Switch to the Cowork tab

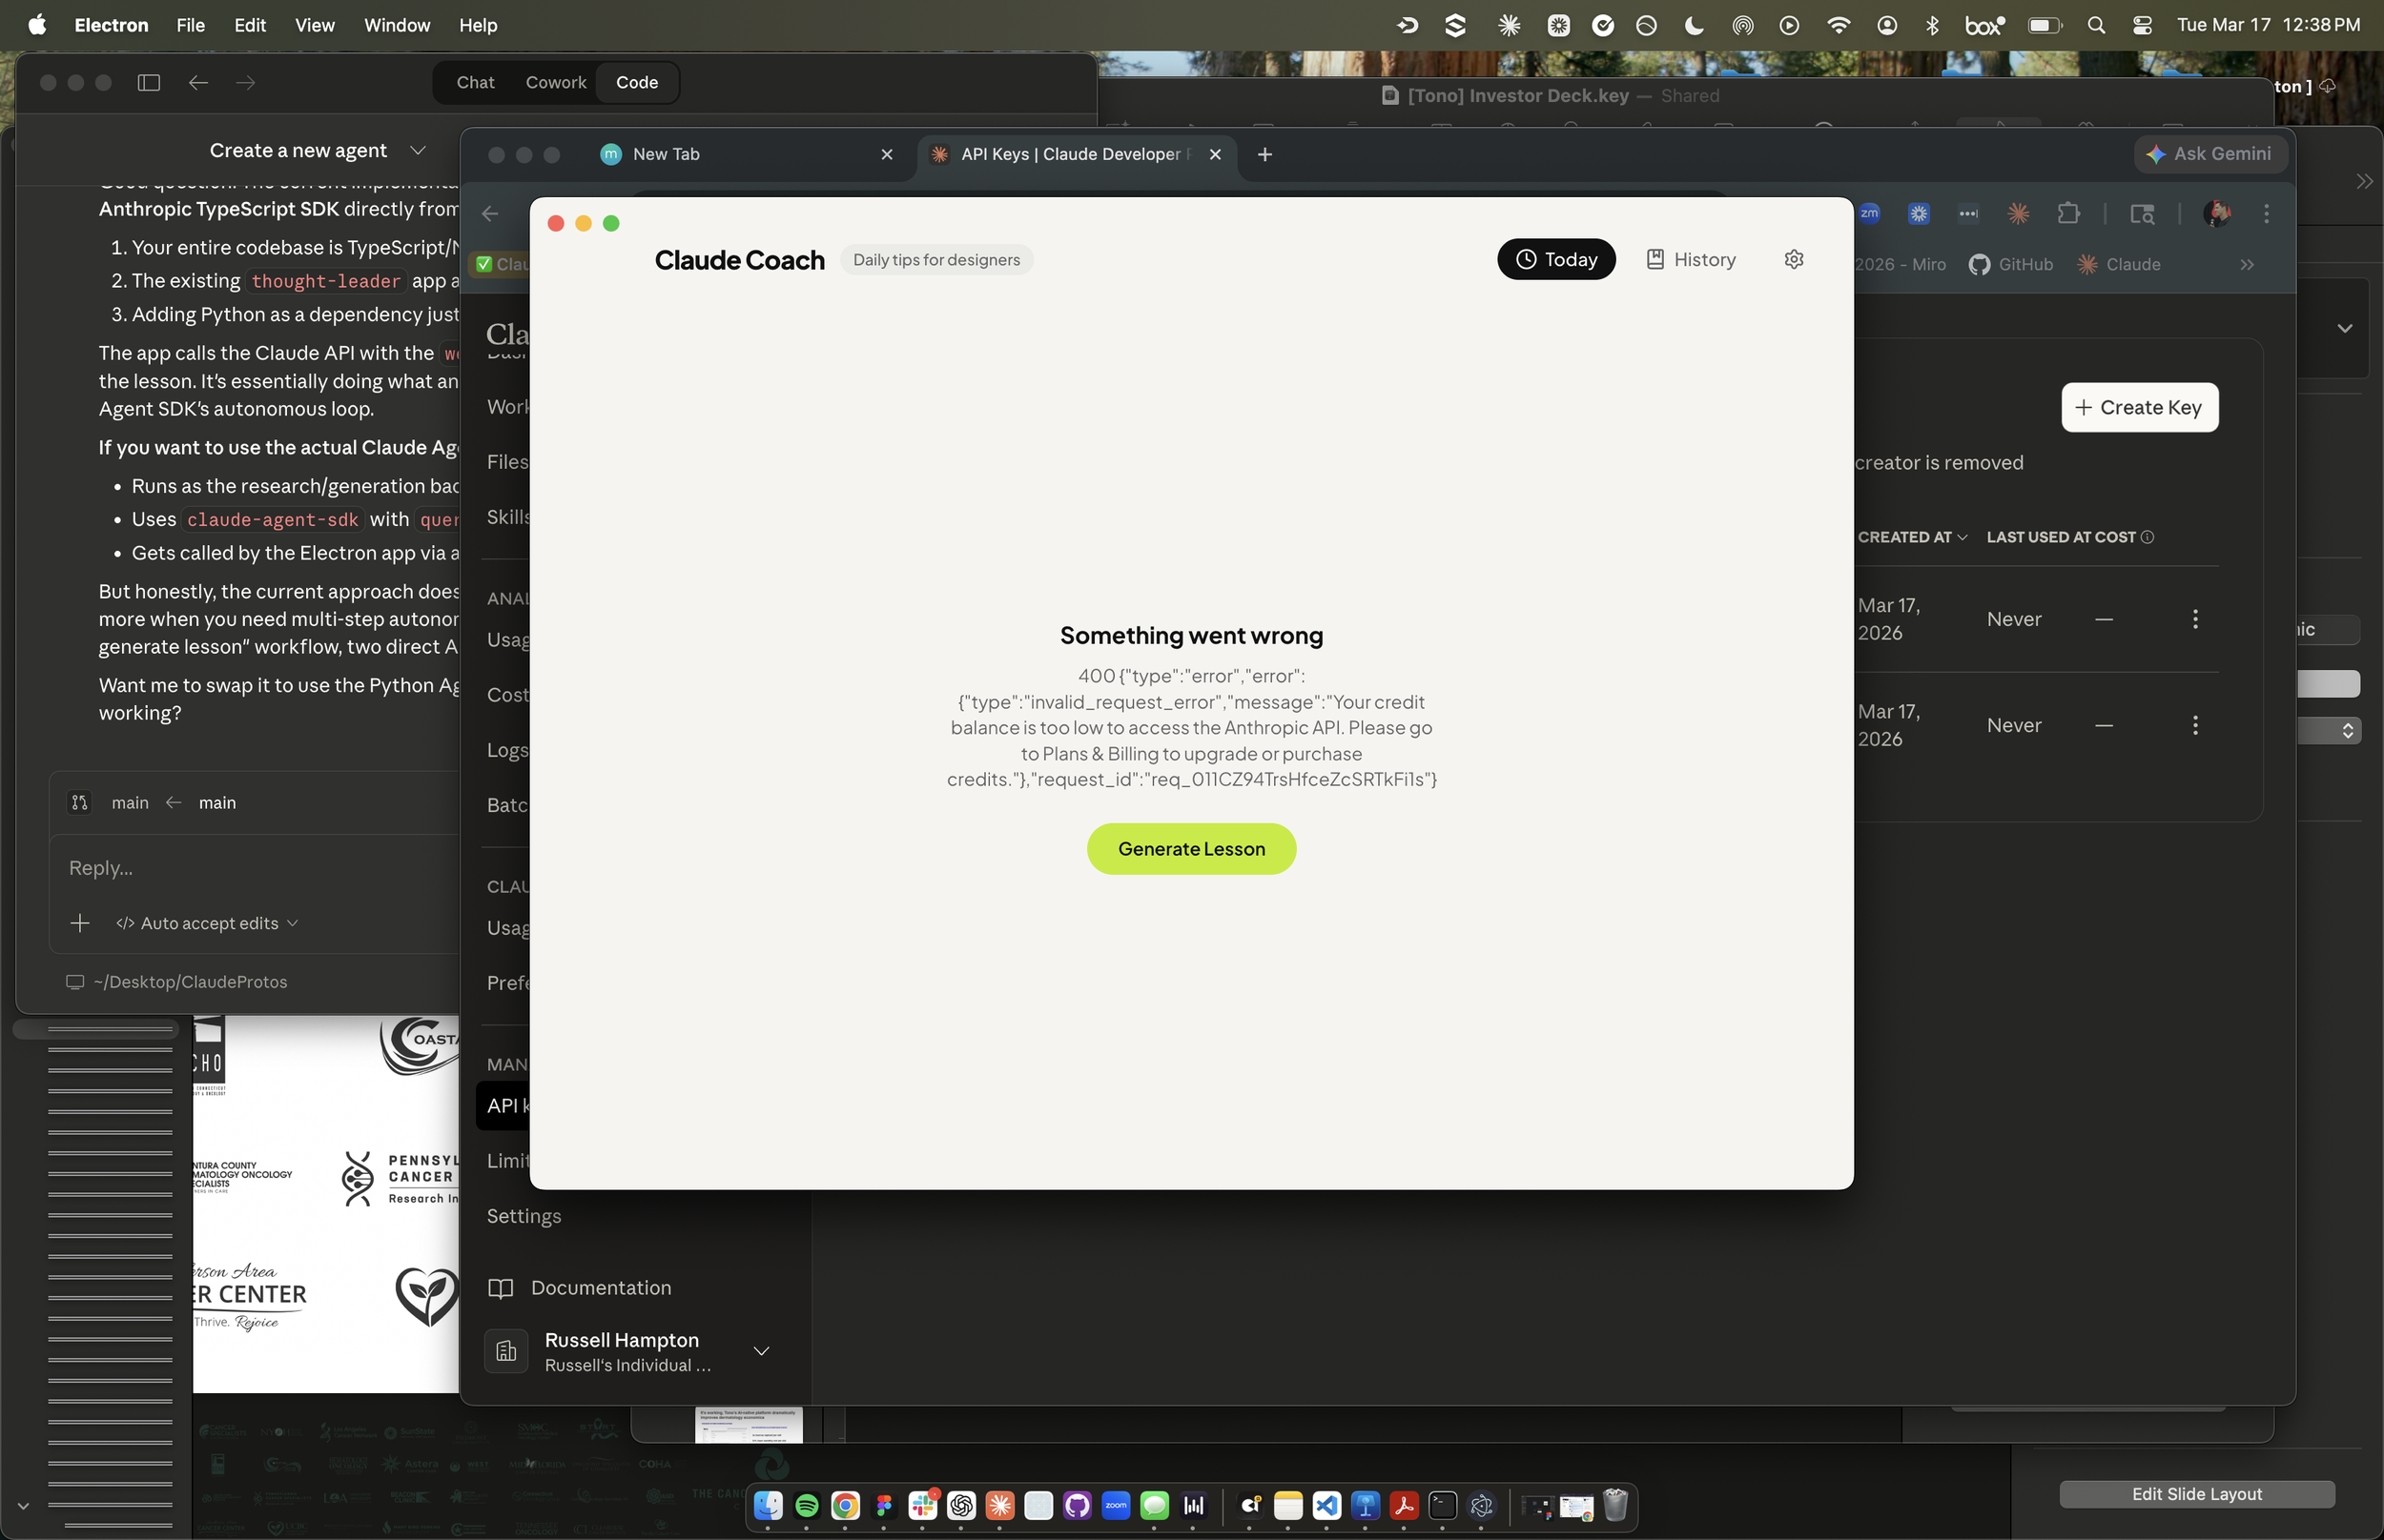pyautogui.click(x=555, y=82)
